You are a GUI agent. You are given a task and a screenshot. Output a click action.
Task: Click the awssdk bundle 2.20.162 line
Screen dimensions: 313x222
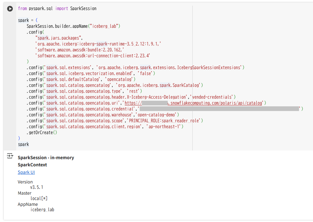coord(80,50)
